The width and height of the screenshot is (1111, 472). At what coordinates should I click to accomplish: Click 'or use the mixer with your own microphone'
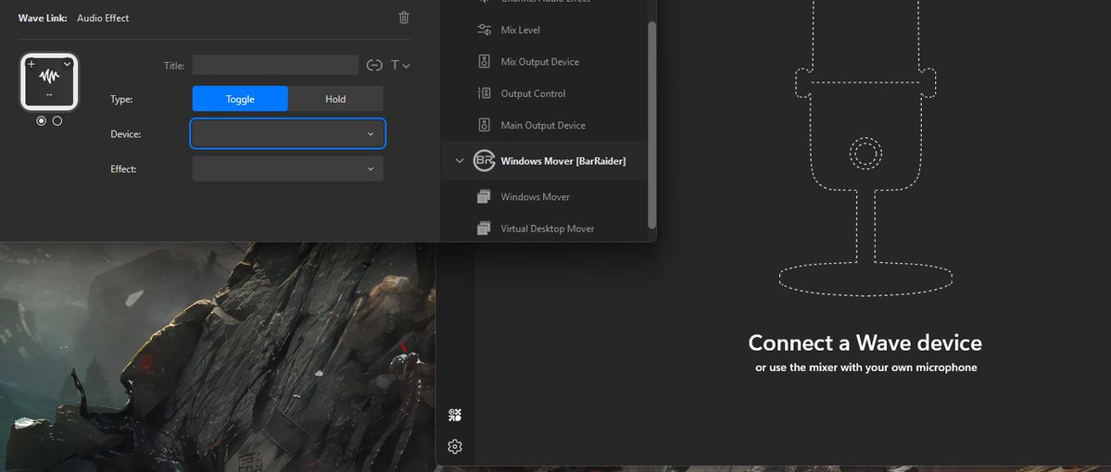pyautogui.click(x=865, y=367)
